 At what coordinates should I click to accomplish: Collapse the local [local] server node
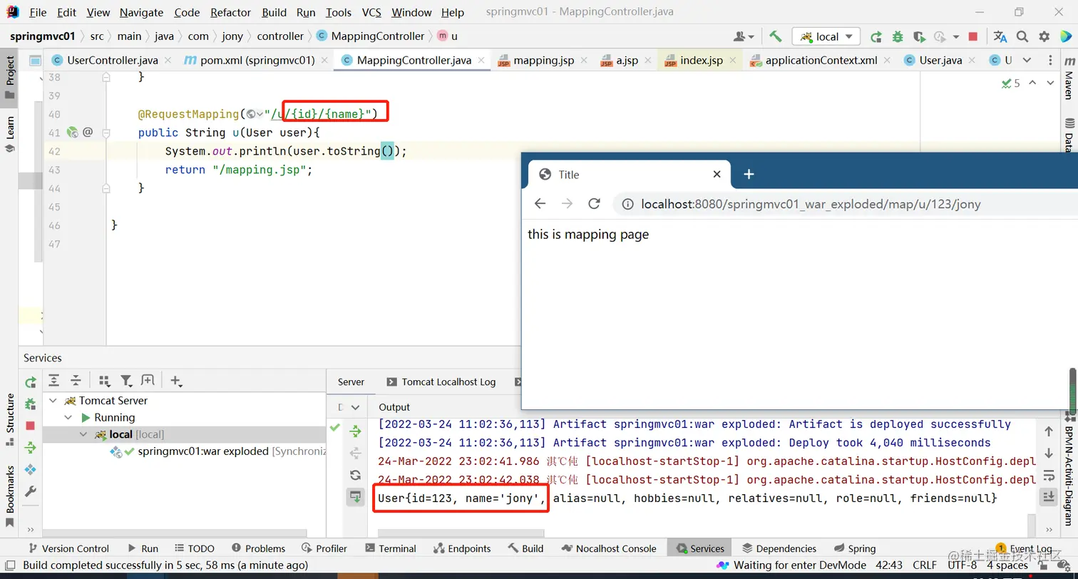tap(83, 434)
